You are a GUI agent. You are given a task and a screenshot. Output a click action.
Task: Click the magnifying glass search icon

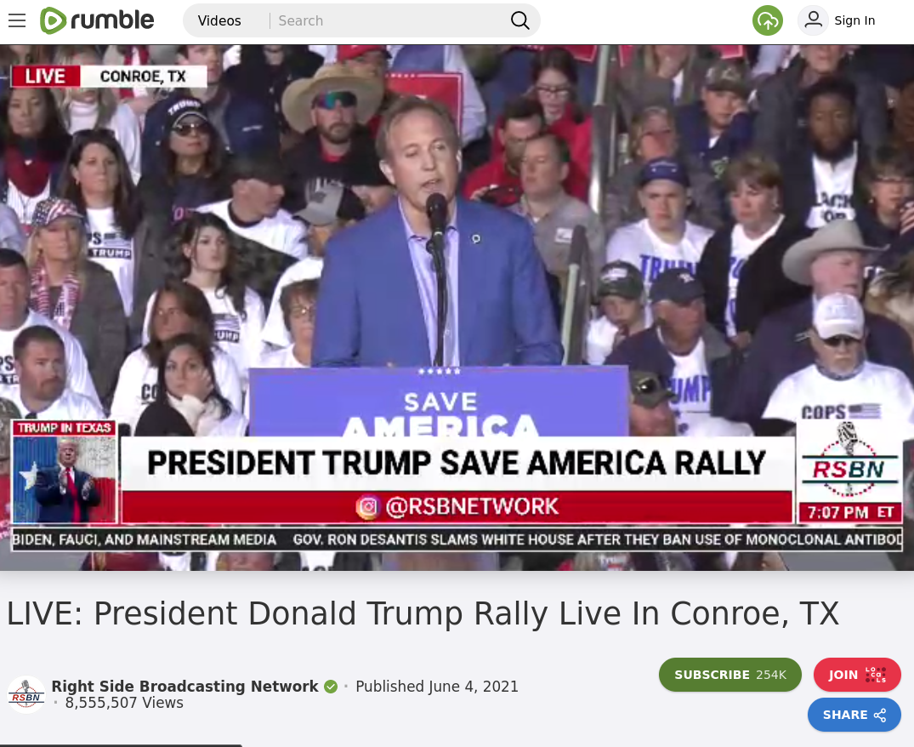point(520,20)
